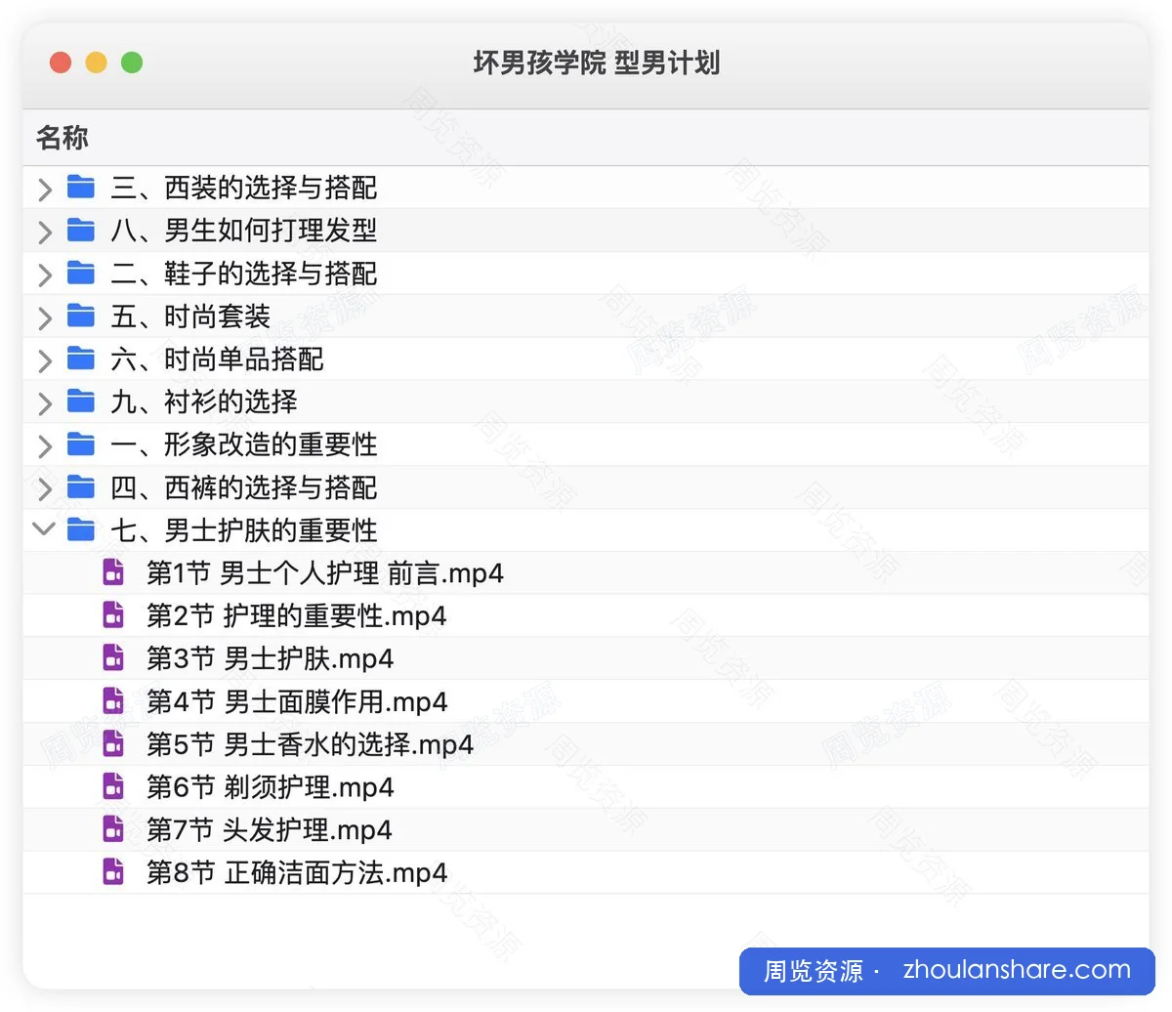This screenshot has width=1172, height=1012.
Task: Click the video file icon of 第6节 剃须护理.mp4
Action: 113,786
